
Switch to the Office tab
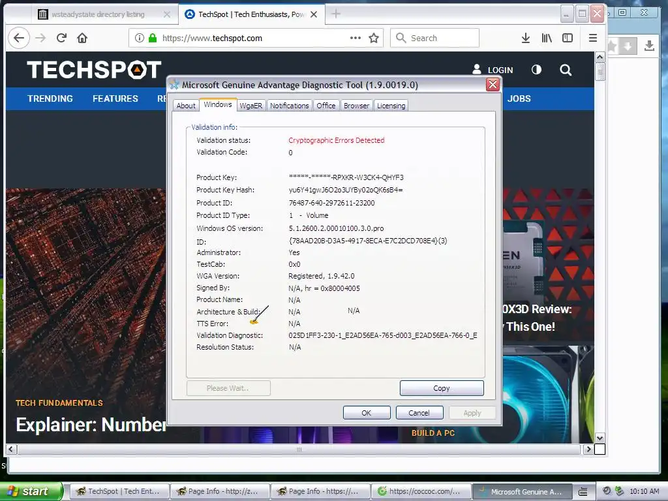point(326,106)
